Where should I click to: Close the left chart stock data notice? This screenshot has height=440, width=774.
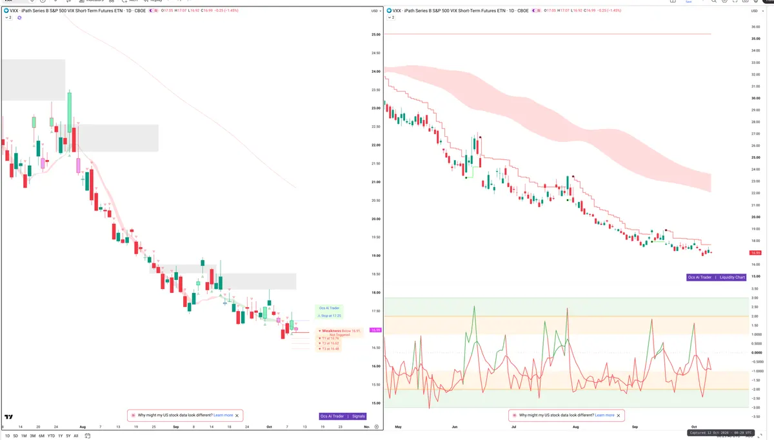tap(237, 415)
